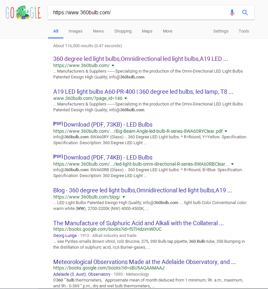
Task: Expand dropdown arrow beside 8WA60RYClear.pdf URL
Action: click(226, 131)
